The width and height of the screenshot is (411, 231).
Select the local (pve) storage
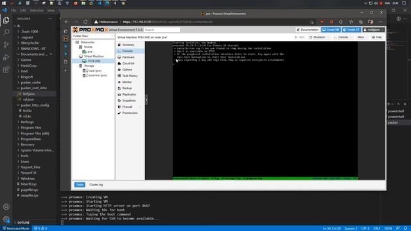pyautogui.click(x=95, y=71)
